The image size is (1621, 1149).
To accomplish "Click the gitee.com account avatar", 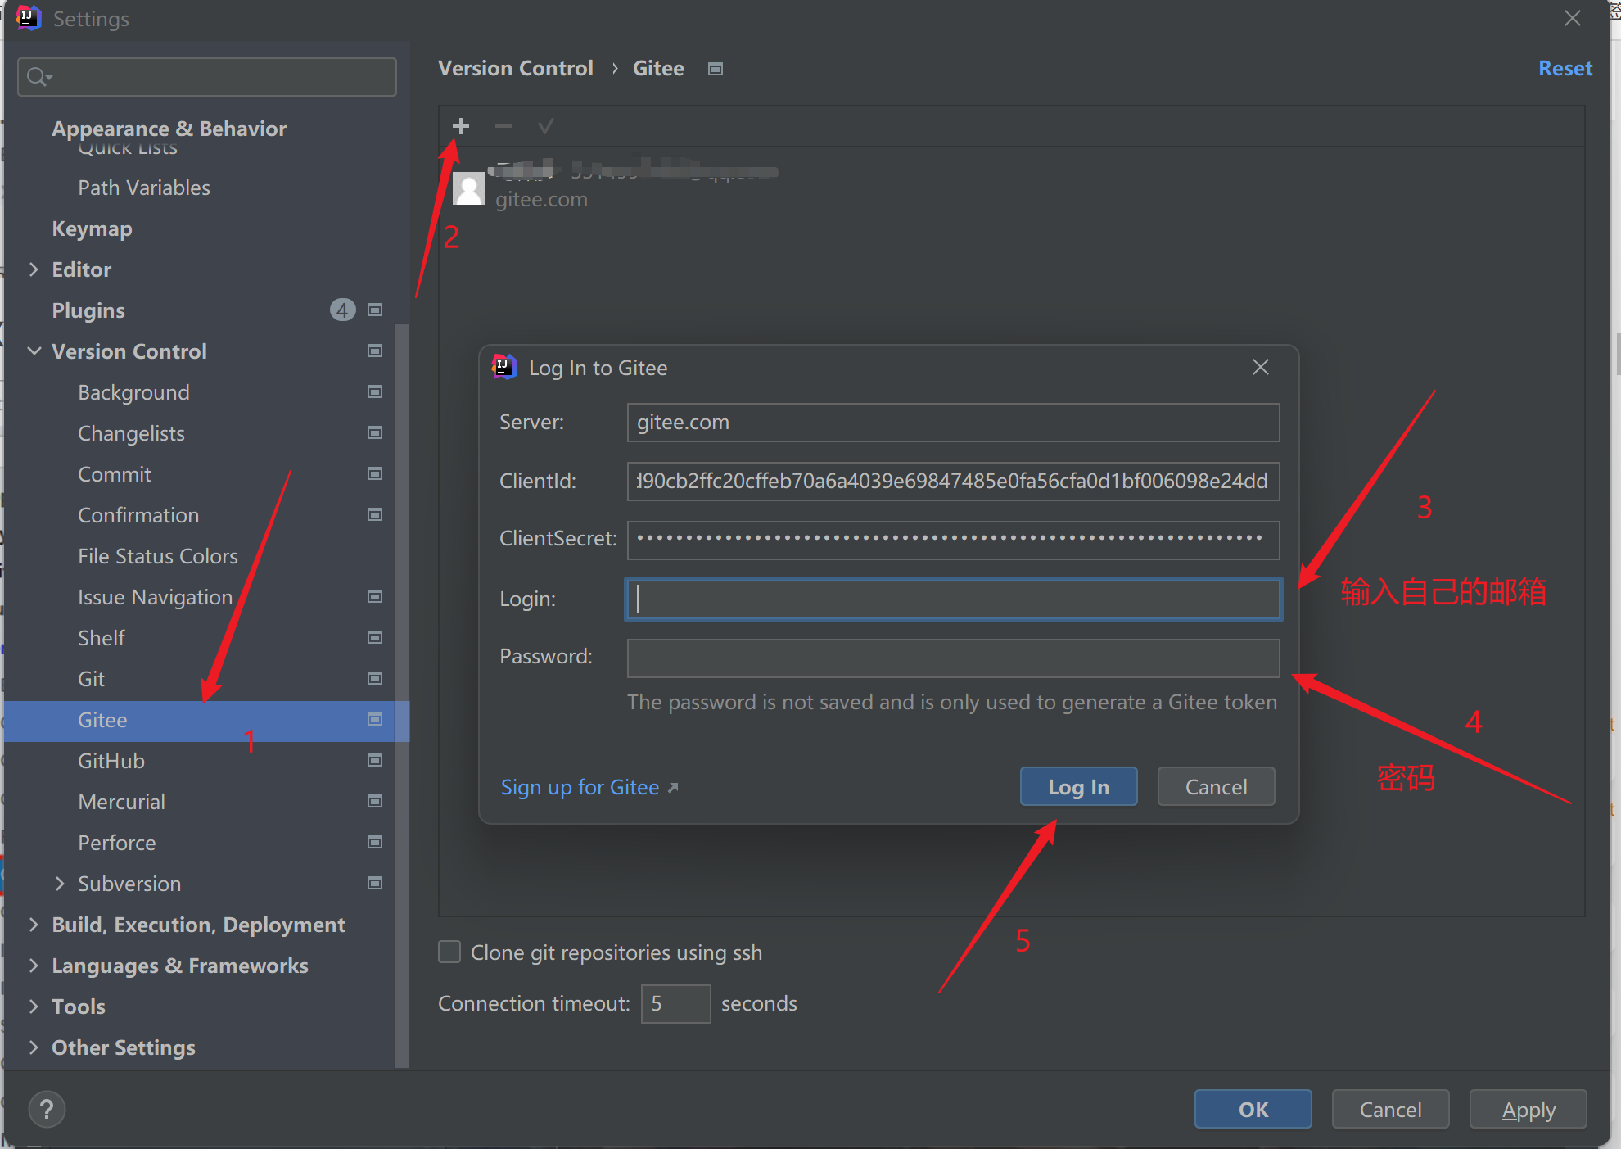I will tap(469, 189).
